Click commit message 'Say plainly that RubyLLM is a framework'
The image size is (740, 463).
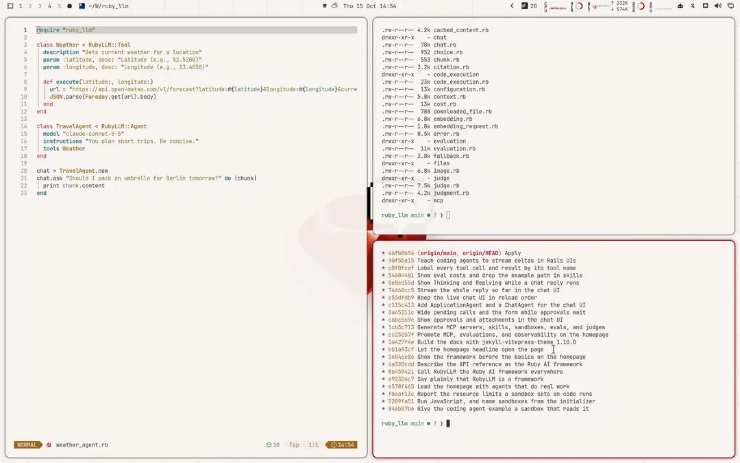(480, 379)
